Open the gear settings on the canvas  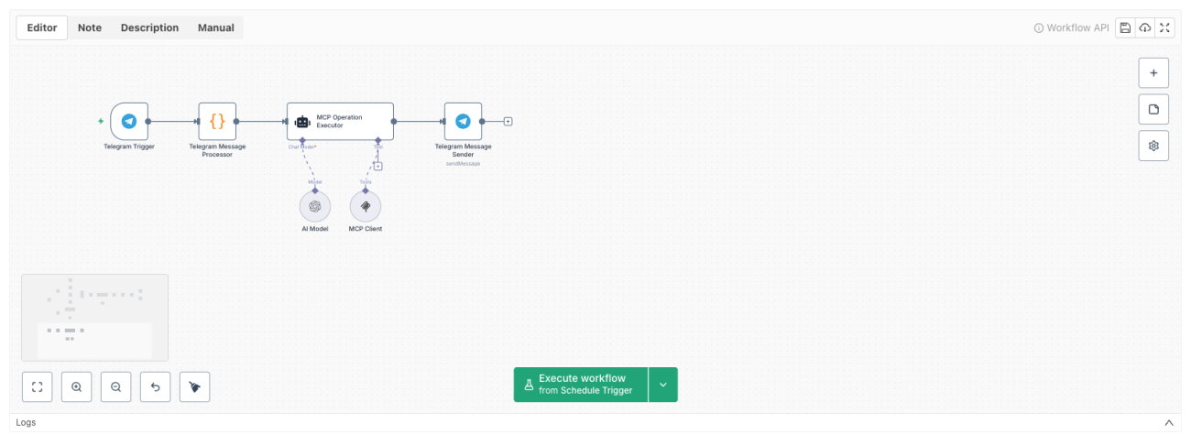click(x=1153, y=146)
